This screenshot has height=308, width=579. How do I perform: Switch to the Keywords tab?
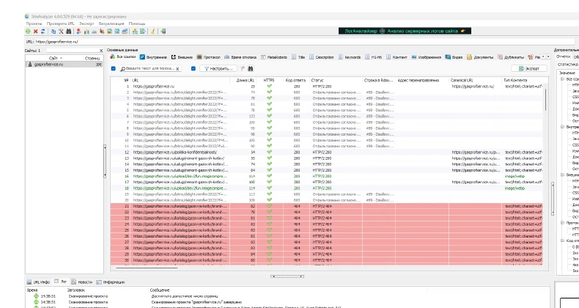click(x=350, y=57)
